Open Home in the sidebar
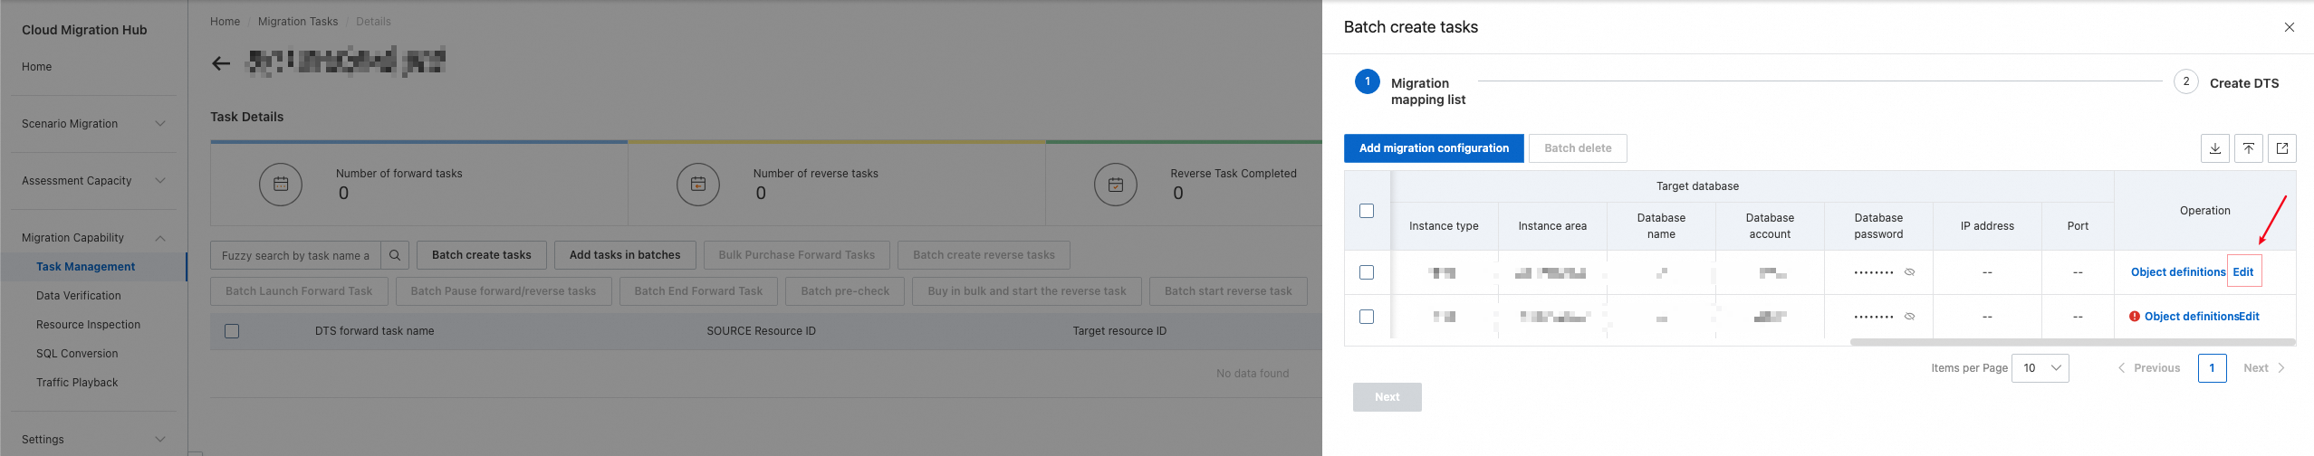Viewport: 2314px width, 456px height. pyautogui.click(x=36, y=67)
